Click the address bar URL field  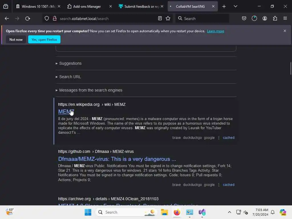(107, 19)
